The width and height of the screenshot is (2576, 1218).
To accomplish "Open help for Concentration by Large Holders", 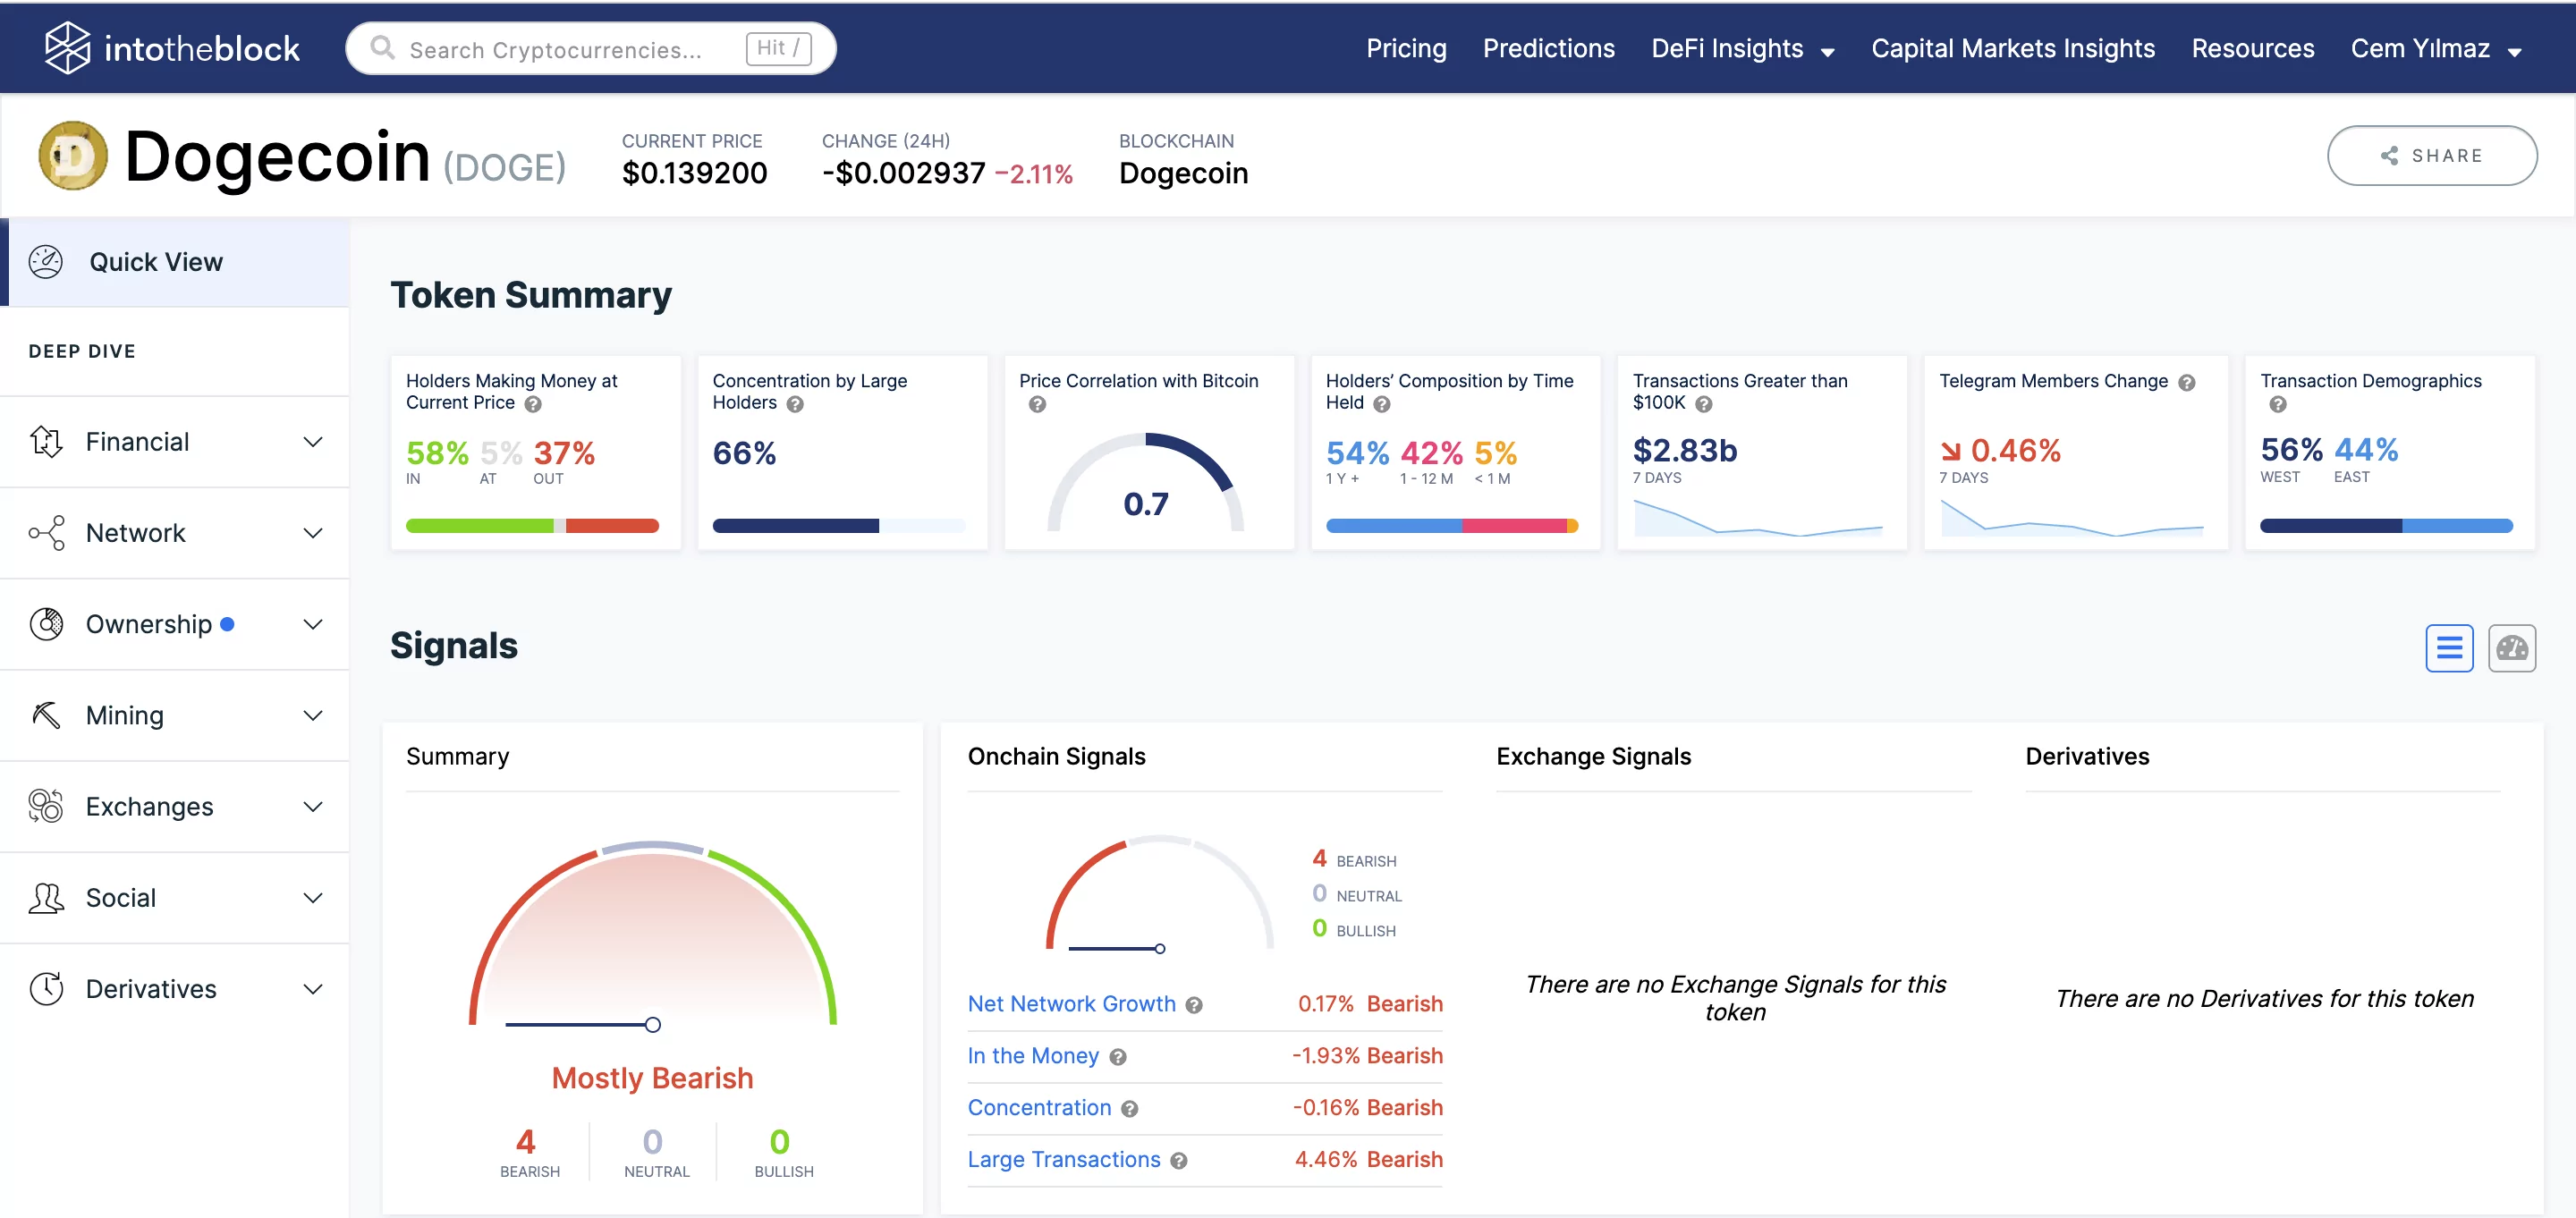I will pyautogui.click(x=795, y=404).
